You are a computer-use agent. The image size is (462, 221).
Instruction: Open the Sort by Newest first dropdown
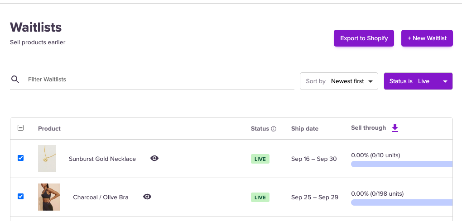[x=339, y=81]
